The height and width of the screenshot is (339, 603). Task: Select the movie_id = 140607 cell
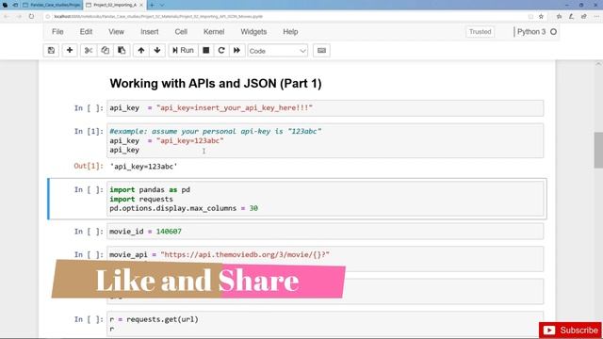pos(325,232)
